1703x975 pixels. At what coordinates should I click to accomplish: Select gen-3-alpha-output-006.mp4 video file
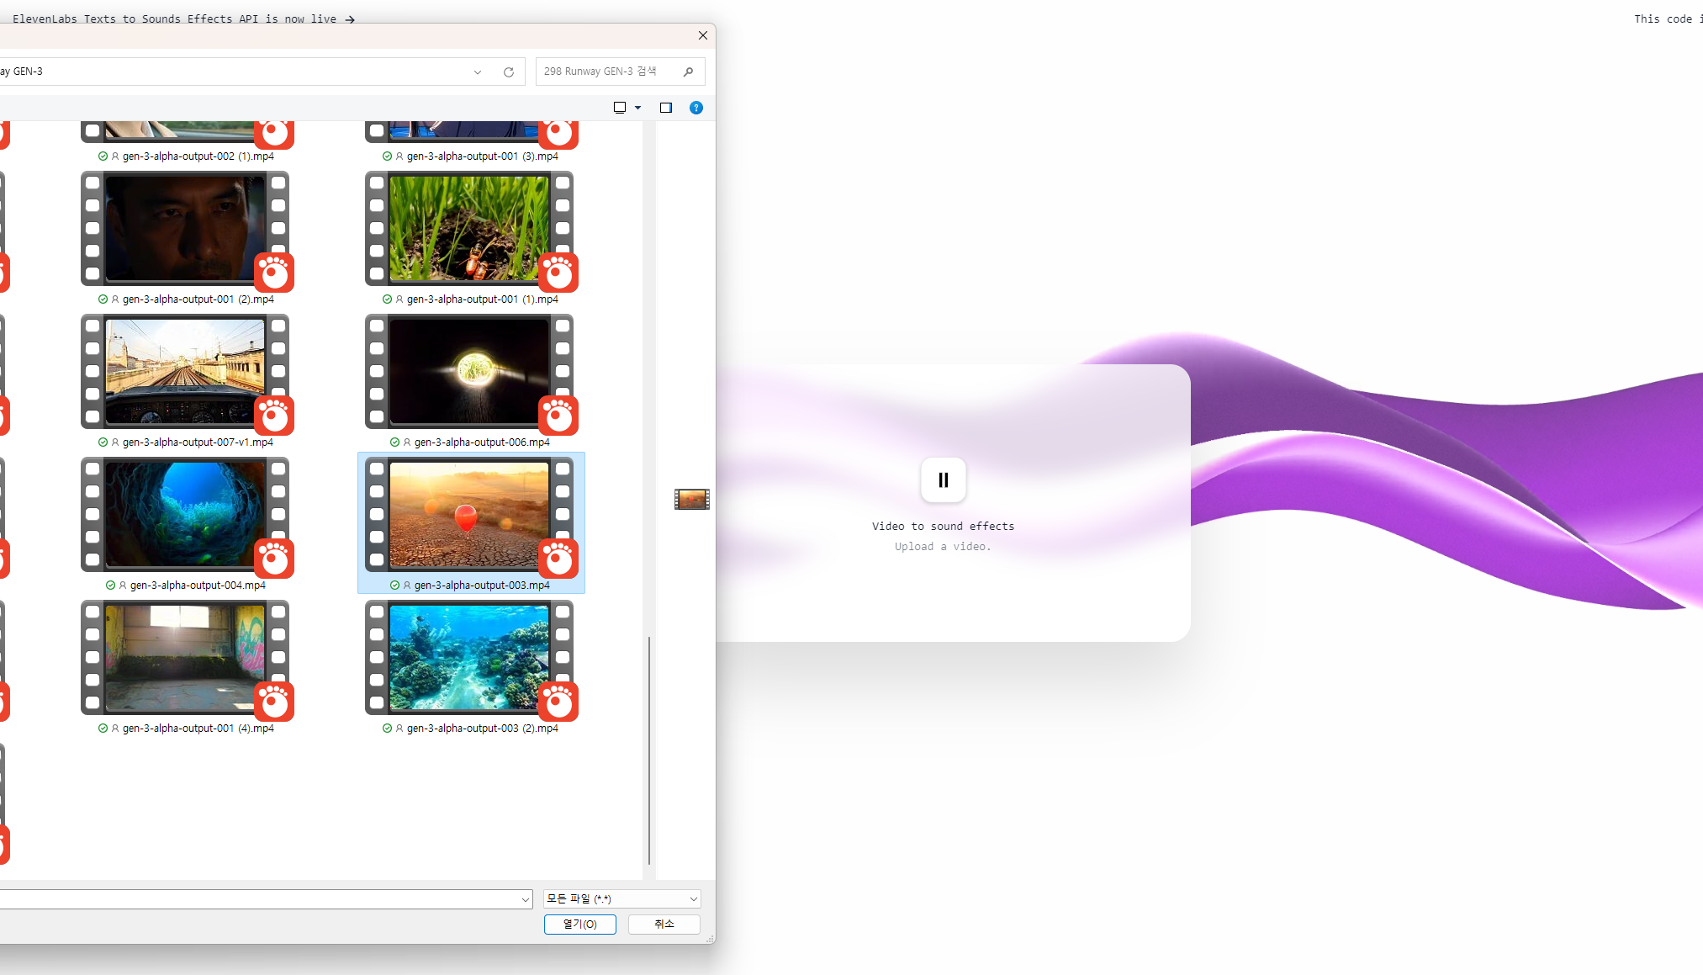coord(470,373)
